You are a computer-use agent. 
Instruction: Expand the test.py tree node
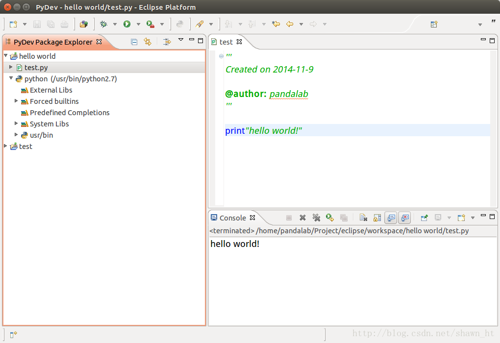coord(11,67)
